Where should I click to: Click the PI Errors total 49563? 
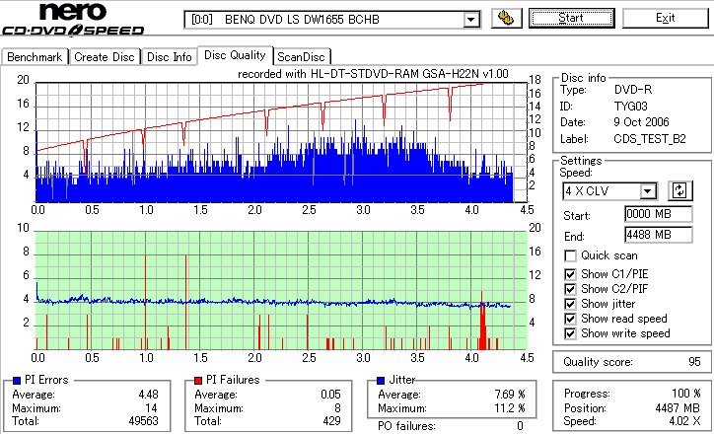(143, 421)
